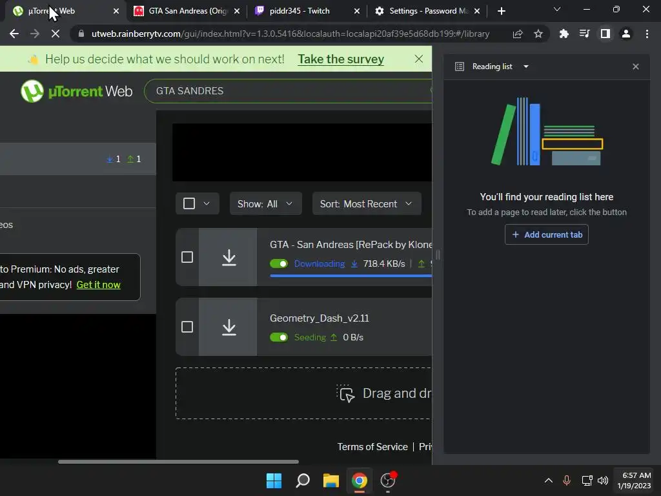
Task: Open the media control icon in toolbar
Action: (584, 34)
